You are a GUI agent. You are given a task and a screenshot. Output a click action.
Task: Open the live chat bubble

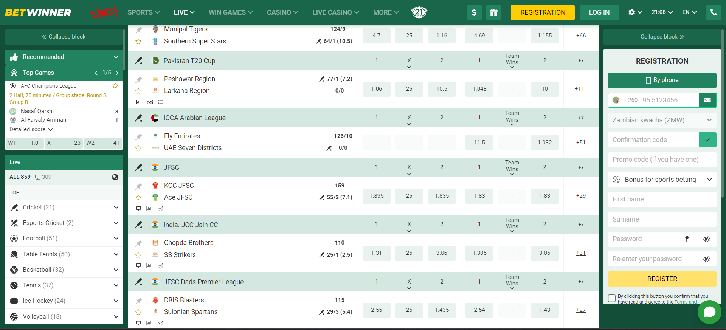tap(709, 312)
